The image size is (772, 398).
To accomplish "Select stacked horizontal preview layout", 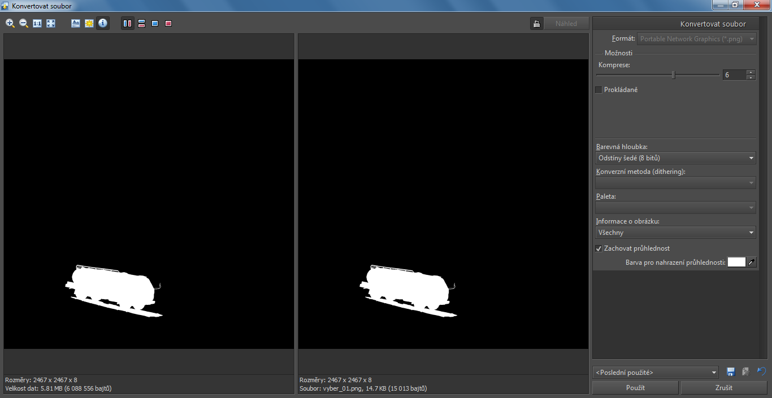I will pyautogui.click(x=141, y=23).
